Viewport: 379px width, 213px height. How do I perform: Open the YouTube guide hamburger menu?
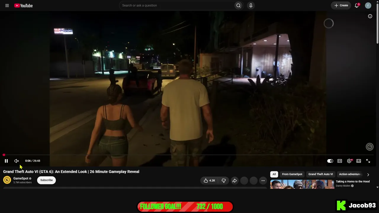[x=7, y=5]
